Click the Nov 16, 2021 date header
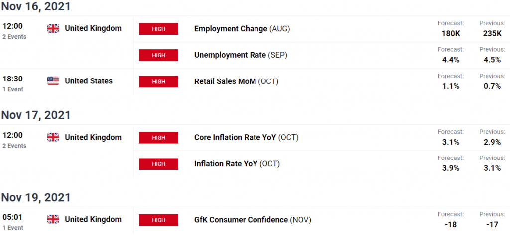This screenshot has width=510, height=238. click(36, 7)
